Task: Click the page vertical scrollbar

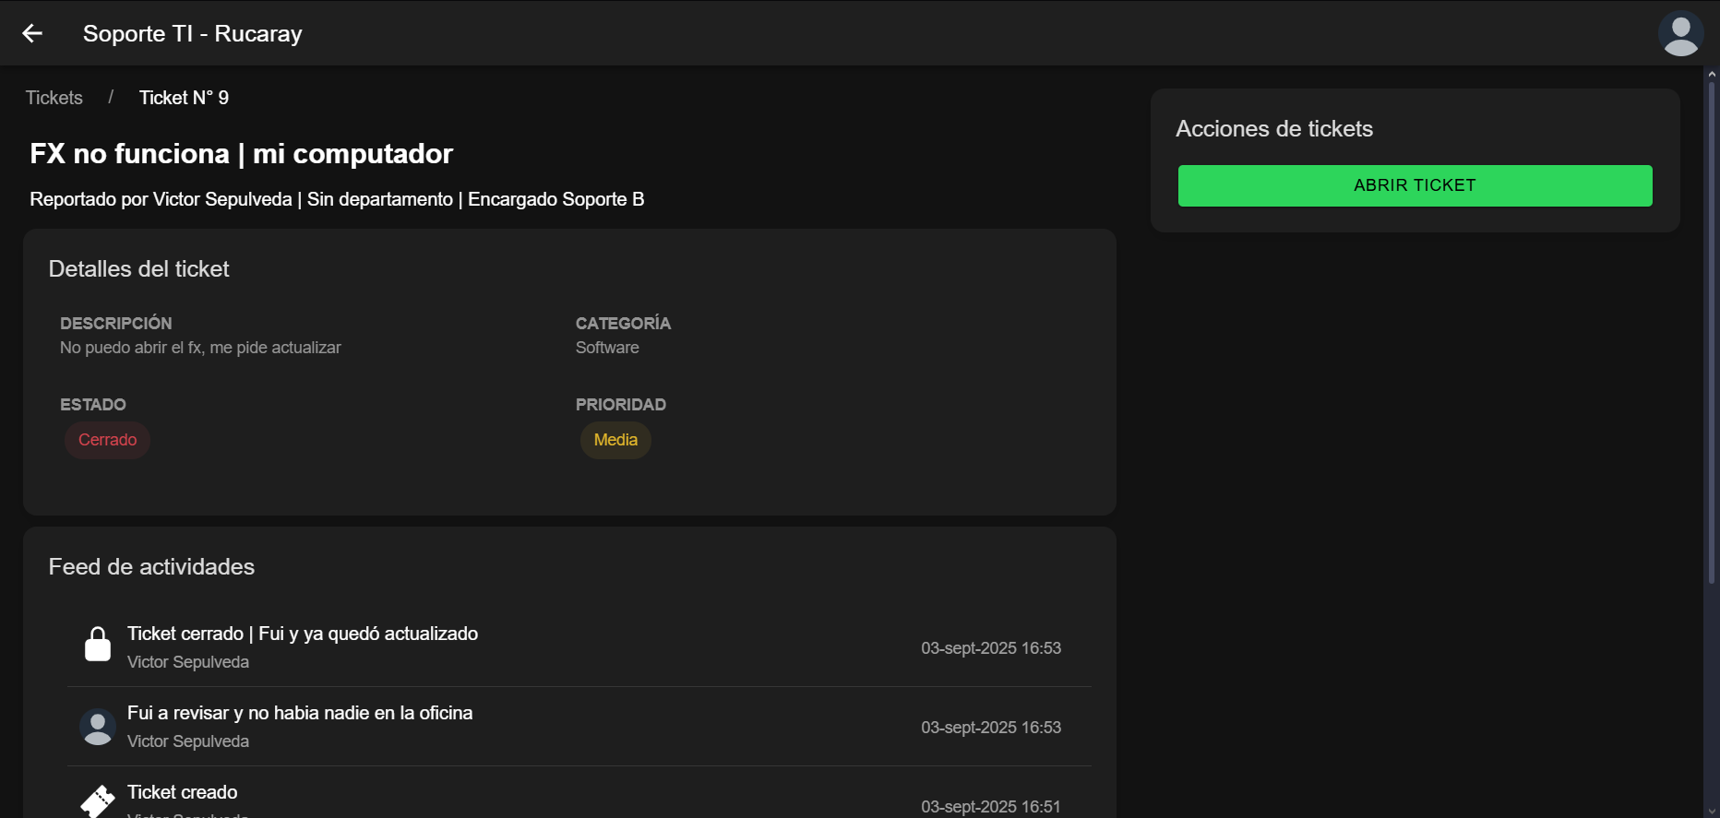Action: (x=1712, y=332)
